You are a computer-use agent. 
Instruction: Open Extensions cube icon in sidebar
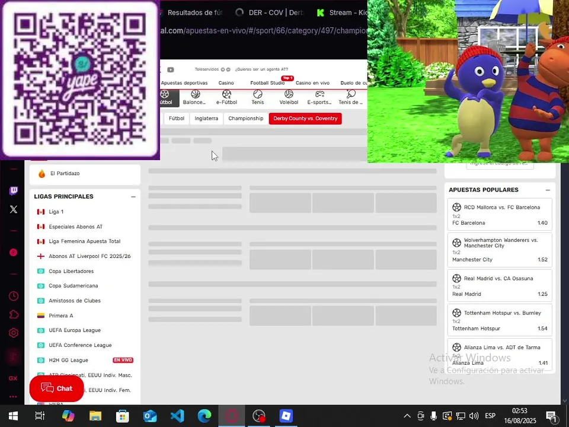click(14, 314)
